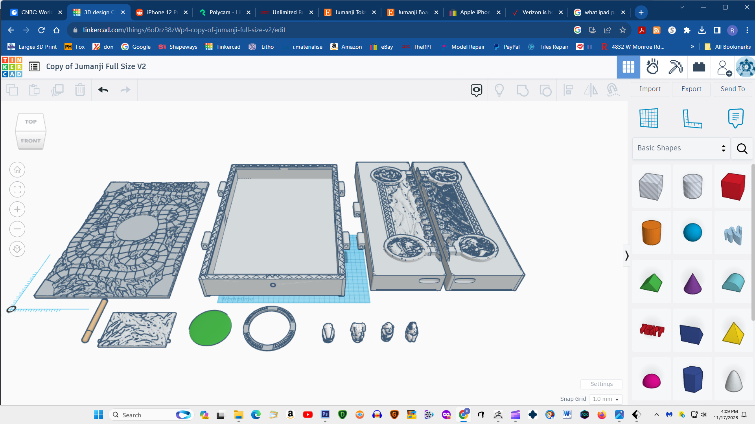Pick the yellow Pyramid shape
The image size is (755, 424).
[733, 333]
